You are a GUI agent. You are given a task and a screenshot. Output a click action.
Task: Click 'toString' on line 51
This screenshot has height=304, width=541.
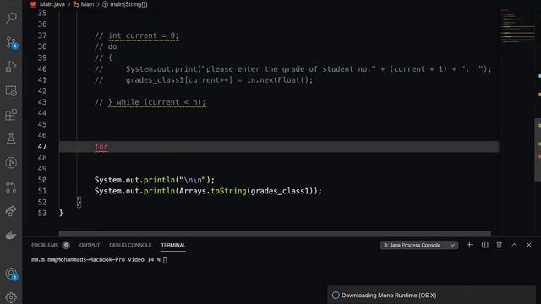(x=228, y=191)
